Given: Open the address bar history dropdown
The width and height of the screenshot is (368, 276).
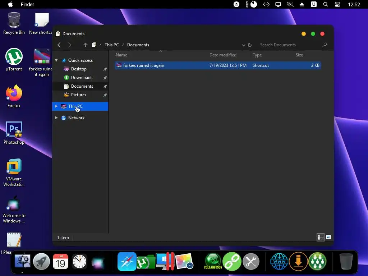Looking at the screenshot, I should [243, 45].
